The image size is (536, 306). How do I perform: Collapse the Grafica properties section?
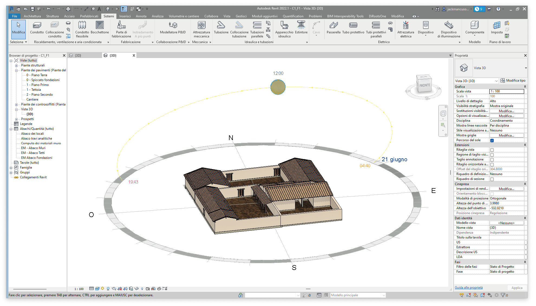pos(525,87)
